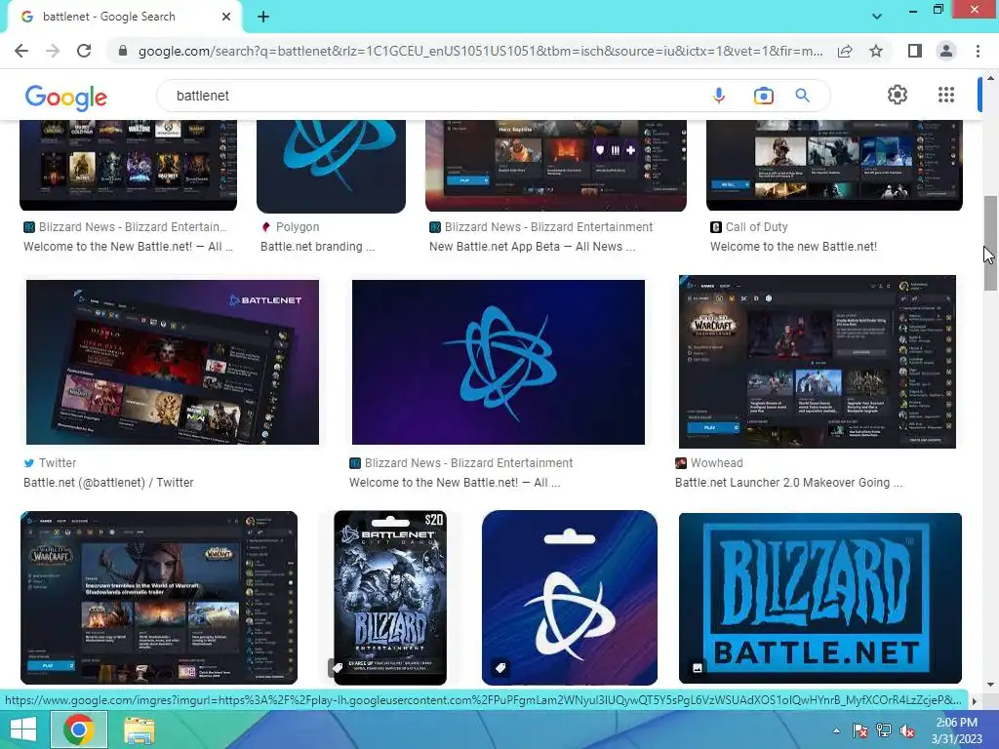Screen dimensions: 999x749
Task: Click the Wowhead source label
Action: (x=717, y=463)
